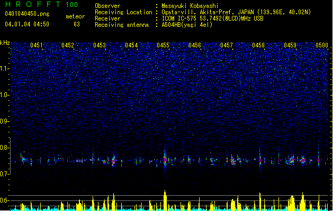Click the observer name Masayuki Kobayashi

tap(190, 6)
